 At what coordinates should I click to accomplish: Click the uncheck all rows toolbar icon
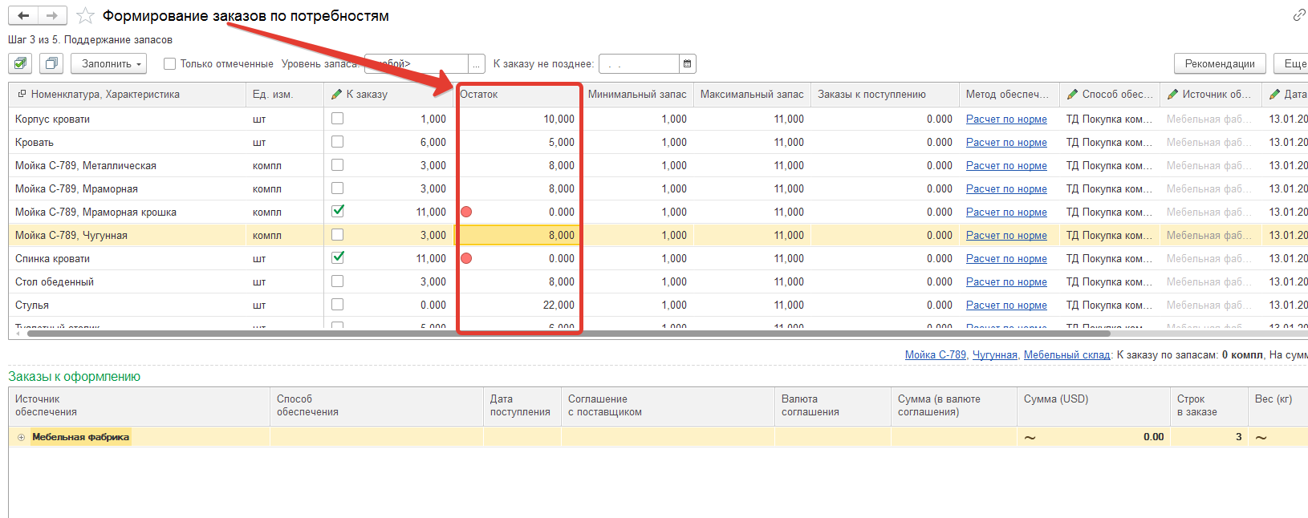[x=51, y=63]
